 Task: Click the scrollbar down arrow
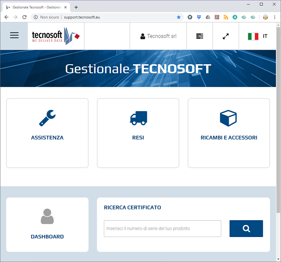click(278, 259)
